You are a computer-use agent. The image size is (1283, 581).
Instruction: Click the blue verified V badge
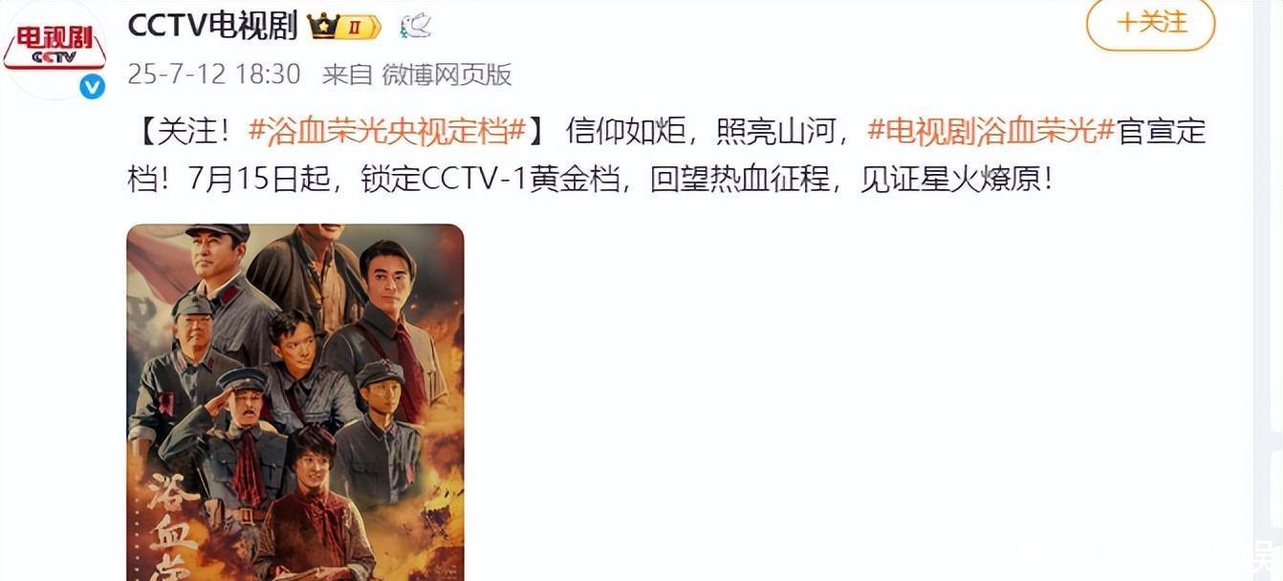point(91,87)
